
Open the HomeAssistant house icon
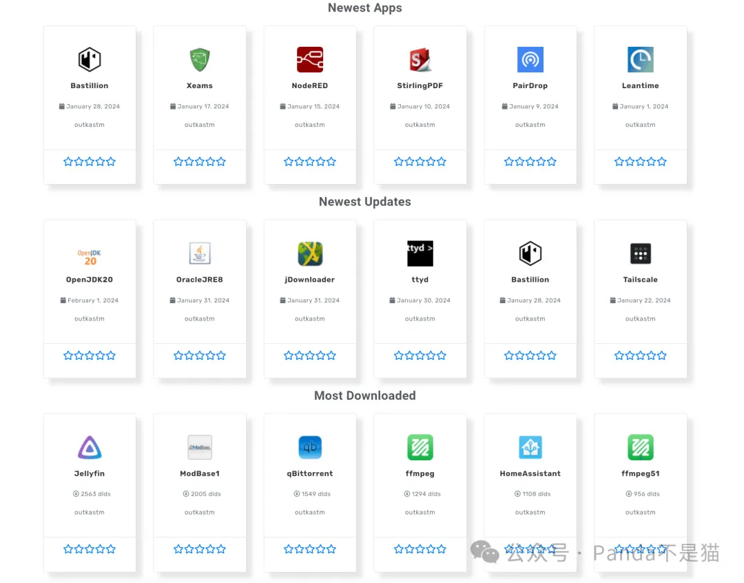click(530, 447)
